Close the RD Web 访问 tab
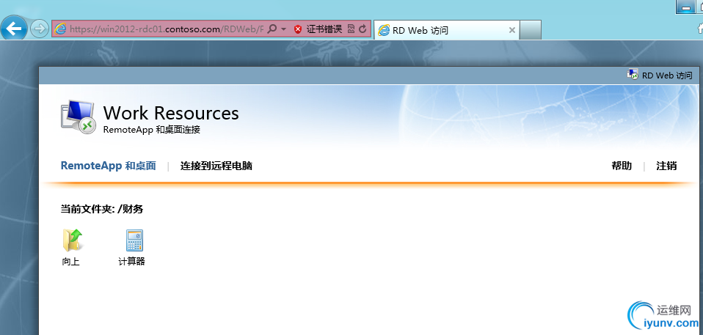This screenshot has height=335, width=703. 511,31
